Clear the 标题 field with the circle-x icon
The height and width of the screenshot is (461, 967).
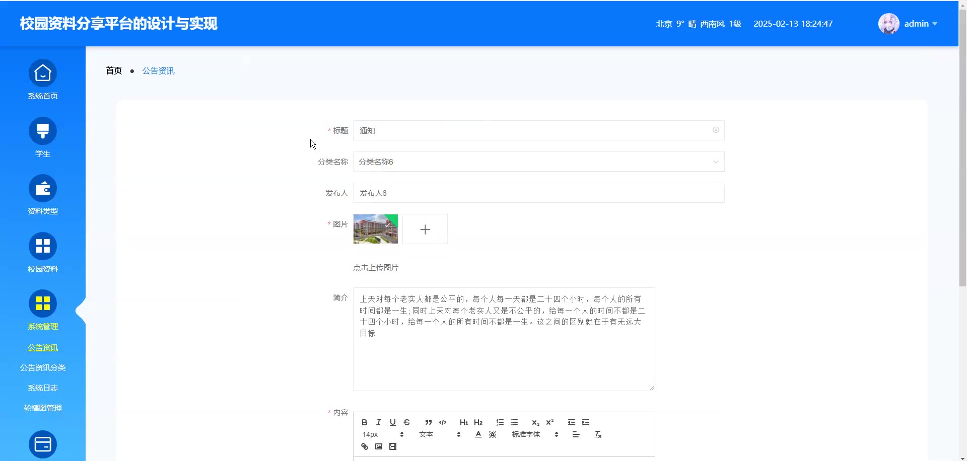[x=716, y=130]
